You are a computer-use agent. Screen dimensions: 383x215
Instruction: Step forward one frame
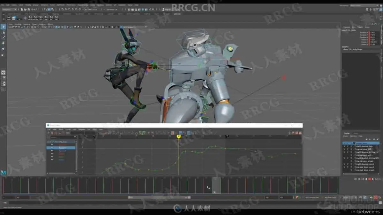(376, 179)
